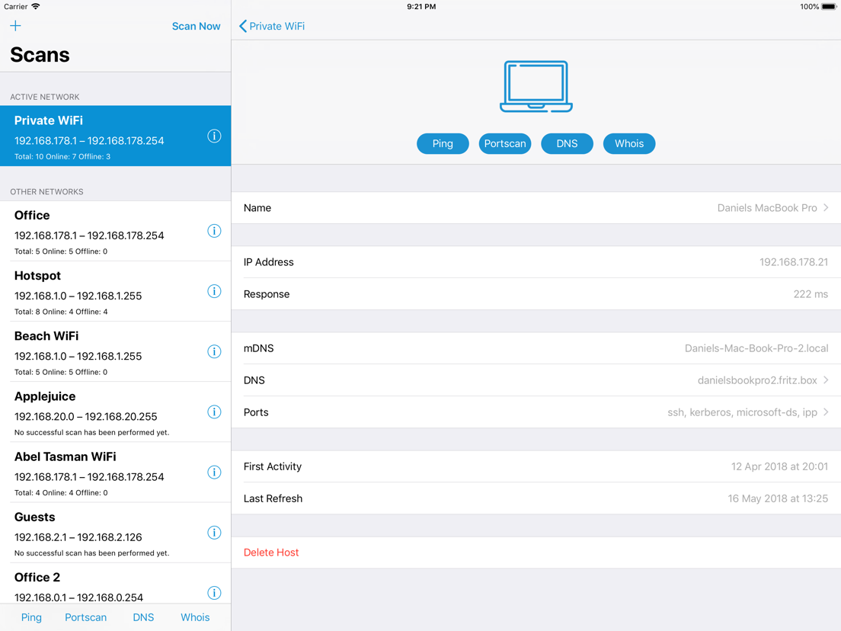Expand the Name row chevron
Viewport: 841px width, 631px height.
point(826,207)
